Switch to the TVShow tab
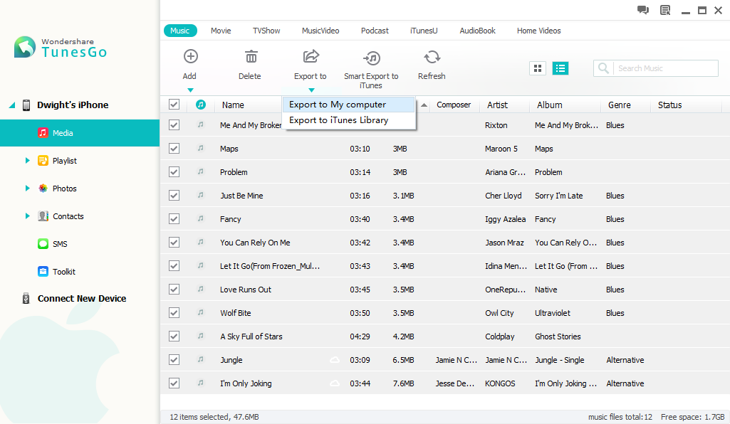This screenshot has width=730, height=424. (x=266, y=31)
